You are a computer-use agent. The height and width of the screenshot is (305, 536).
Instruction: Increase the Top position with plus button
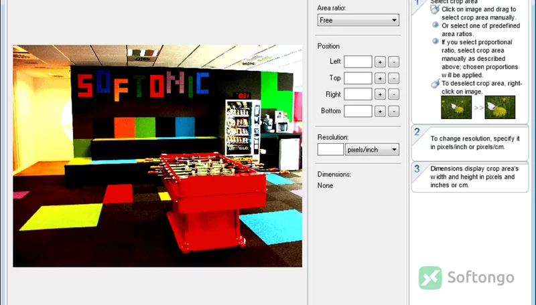point(380,78)
